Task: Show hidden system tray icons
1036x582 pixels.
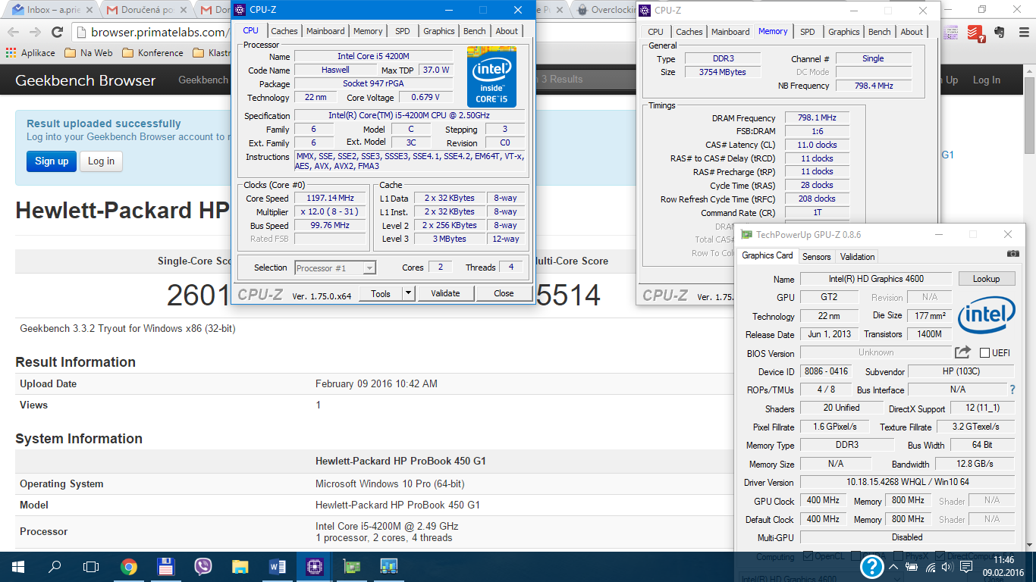Action: (894, 567)
